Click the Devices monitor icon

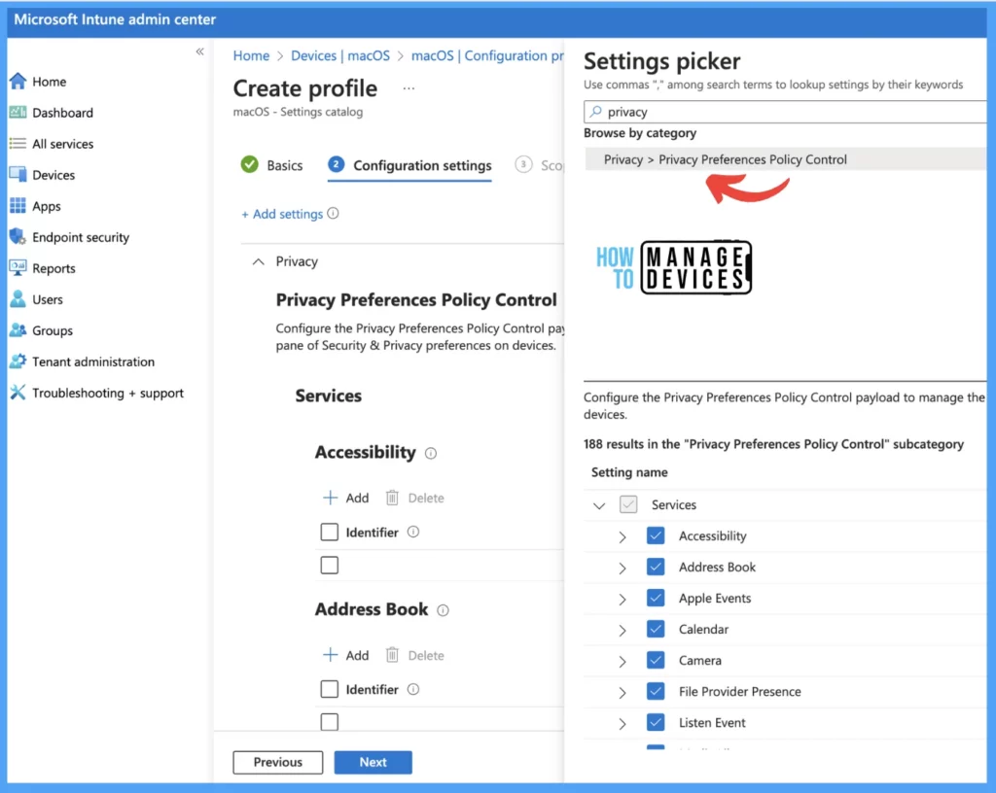pos(18,175)
